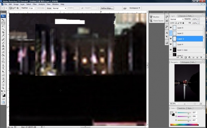This screenshot has width=207, height=128.
Task: Open Tool Presets panel from dock
Action: (167, 27)
